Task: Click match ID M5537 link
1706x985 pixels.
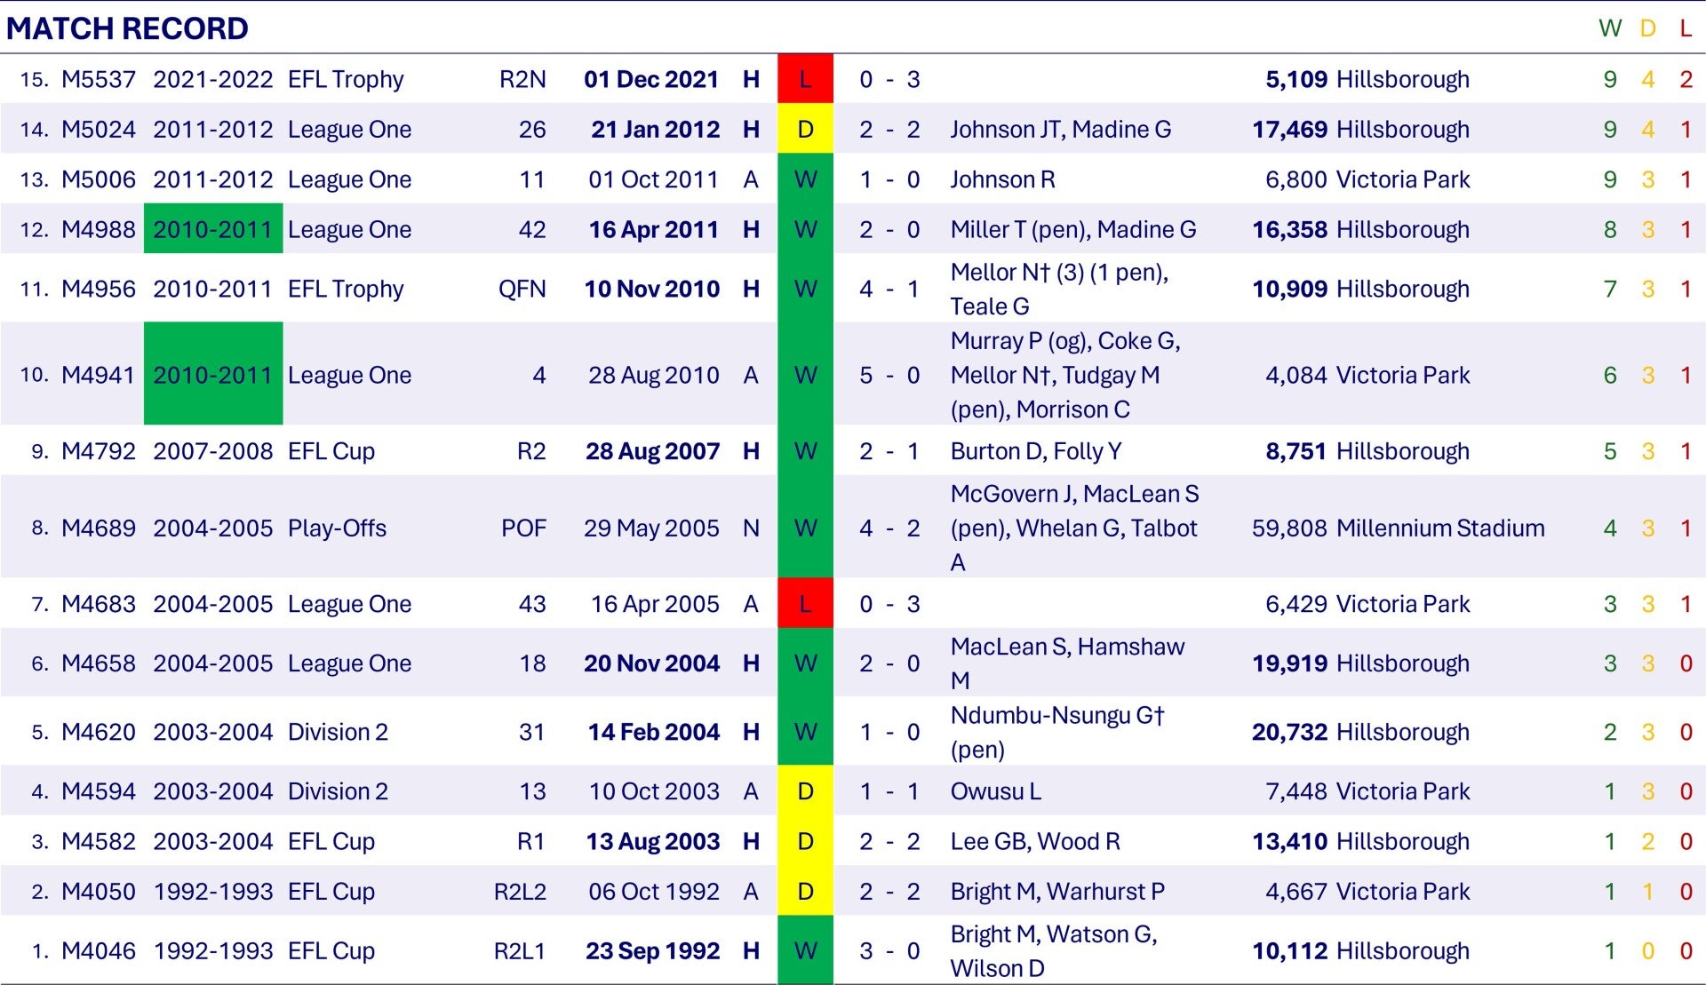Action: (98, 79)
